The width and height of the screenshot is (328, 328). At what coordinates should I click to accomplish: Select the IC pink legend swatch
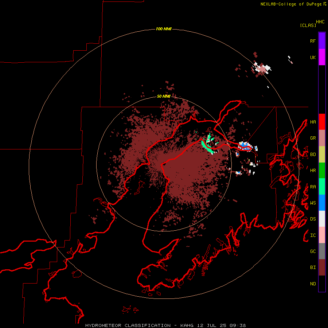pyautogui.click(x=322, y=235)
